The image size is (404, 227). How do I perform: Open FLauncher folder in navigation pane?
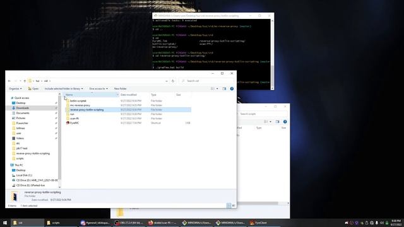(22, 123)
